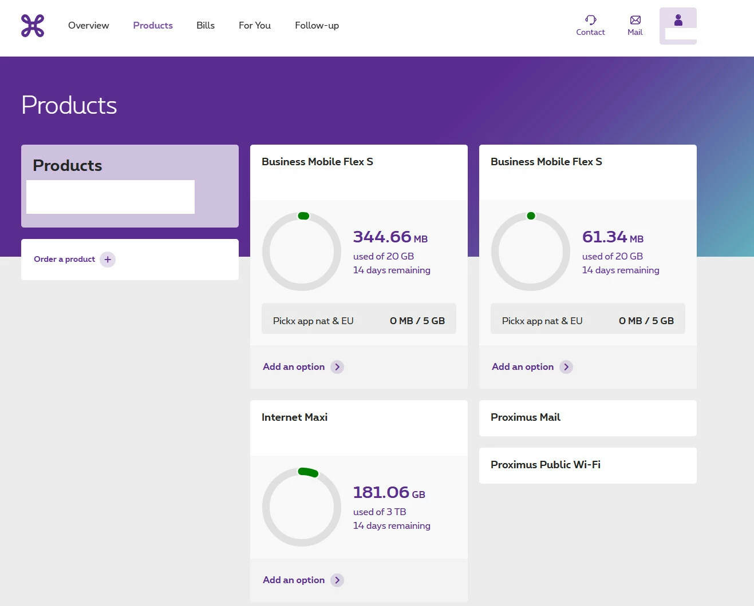Click the chevron icon under the 61.34 MB plan
Viewport: 754px width, 606px height.
[x=566, y=367]
